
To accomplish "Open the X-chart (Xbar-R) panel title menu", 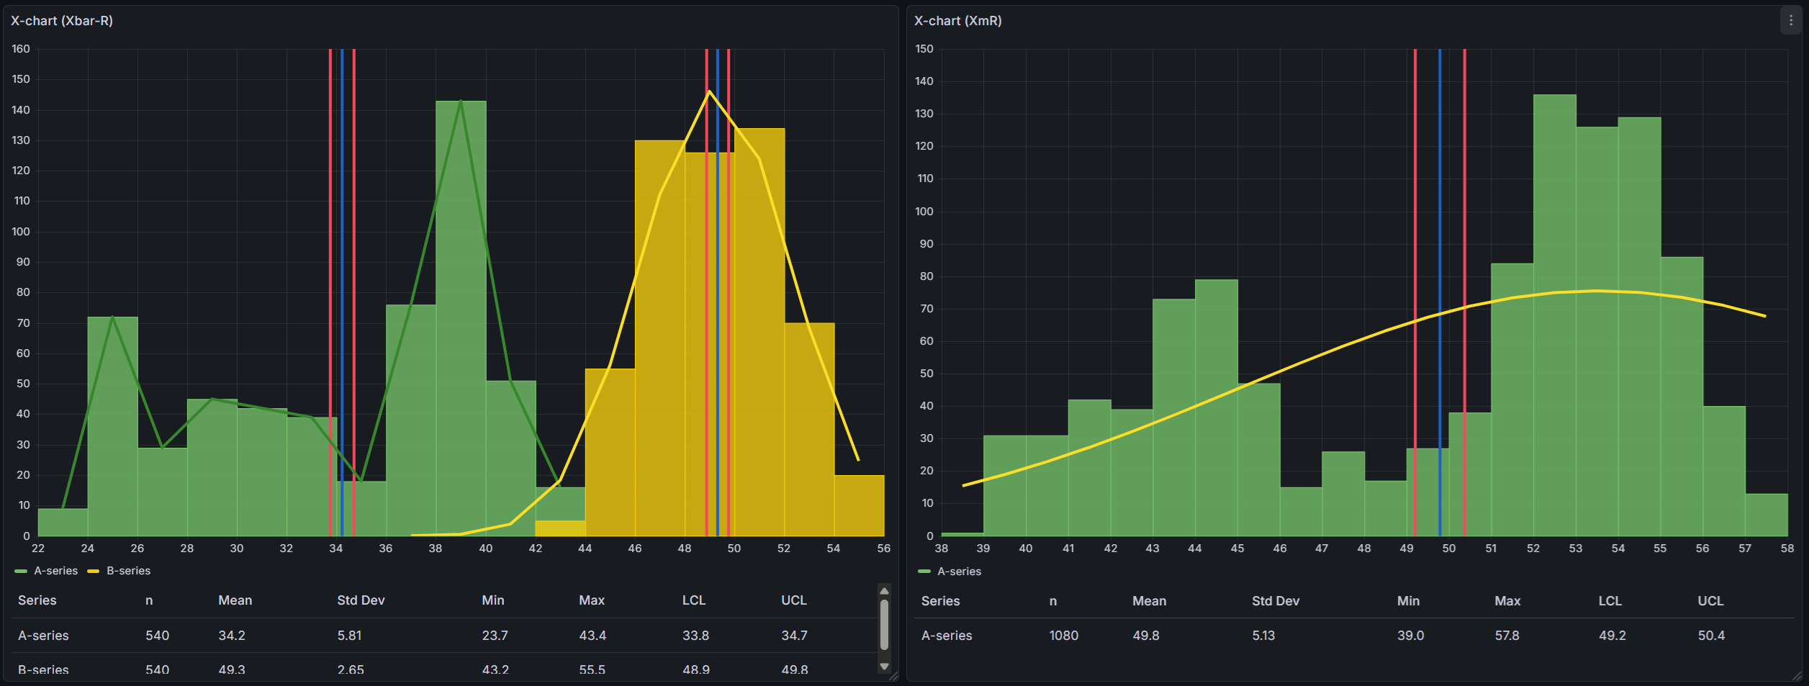I will (x=63, y=20).
